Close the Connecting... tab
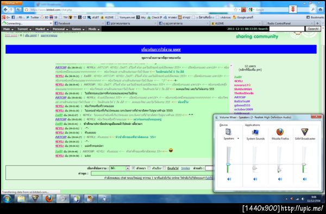The height and width of the screenshot is (214, 326). 51,23
